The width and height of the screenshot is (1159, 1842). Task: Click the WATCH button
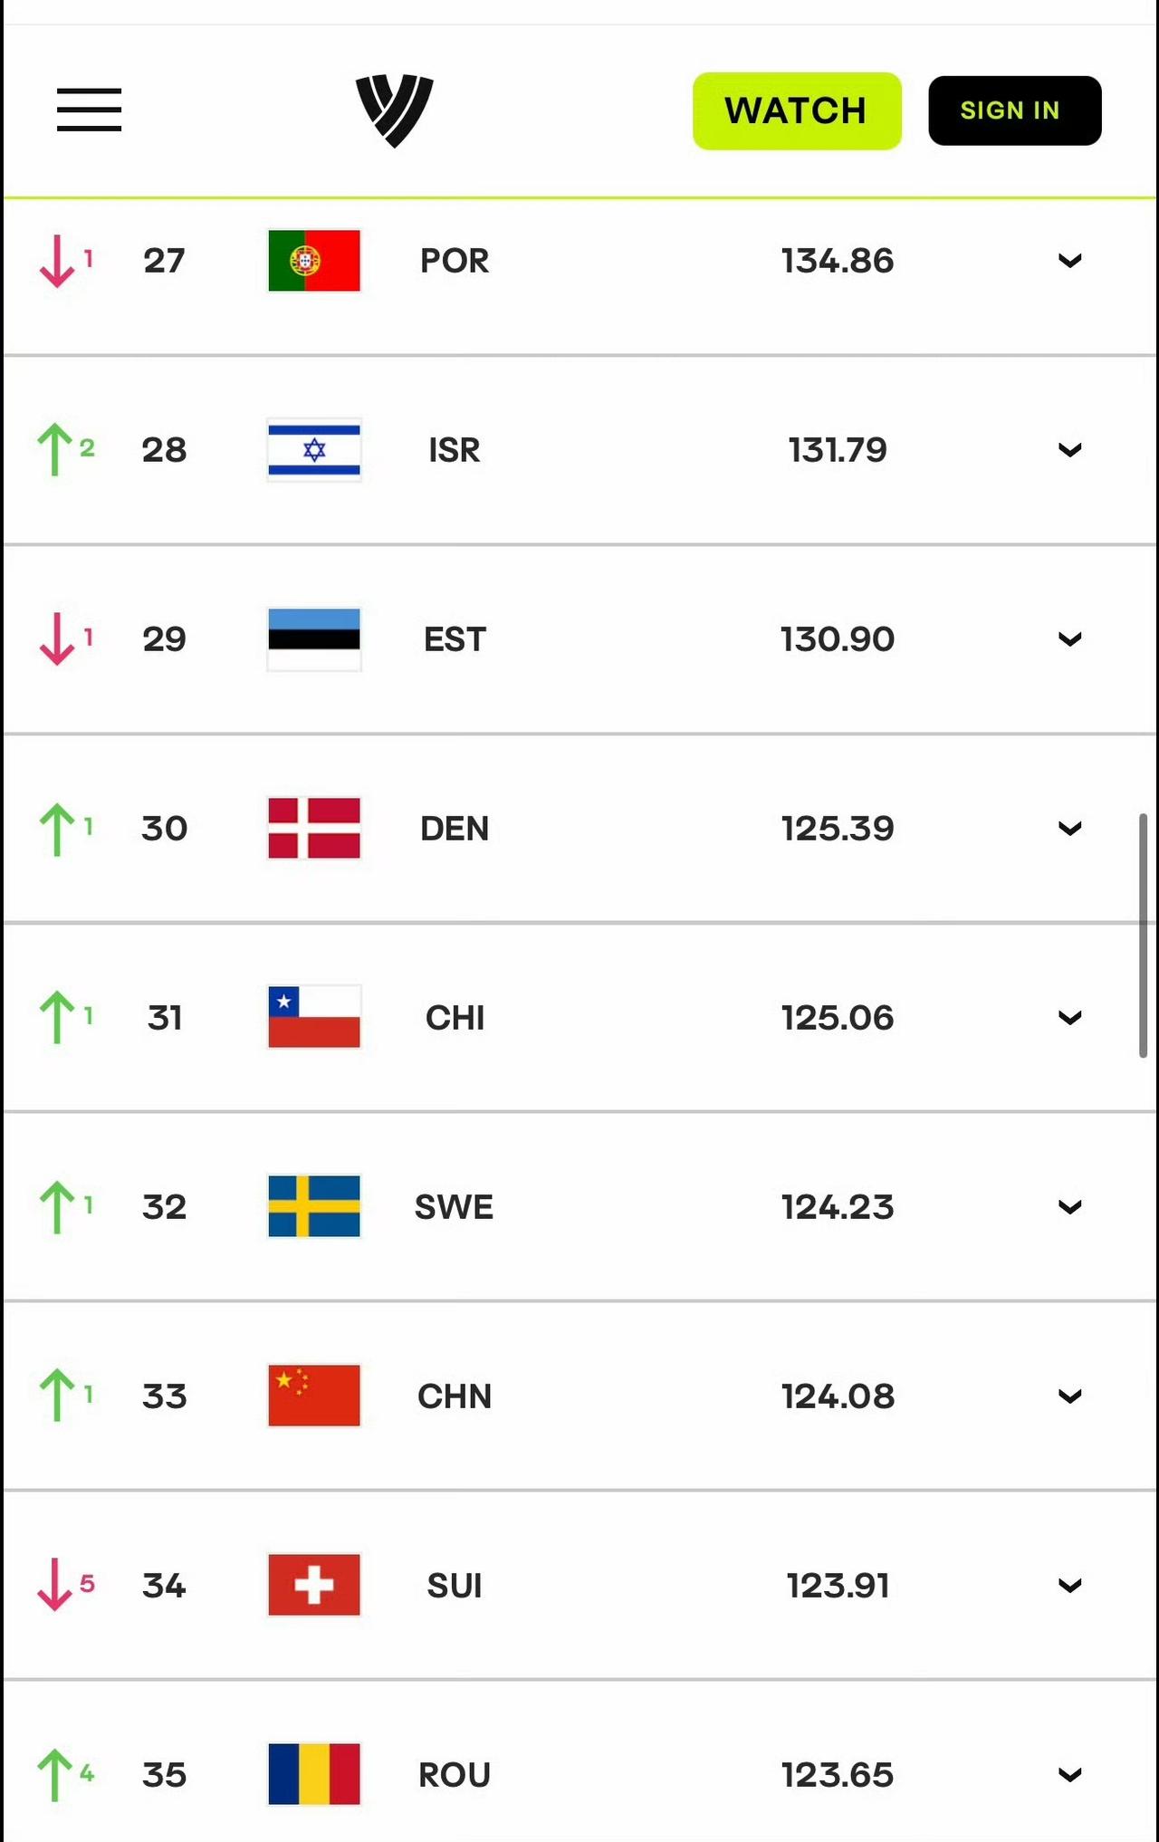[x=797, y=110]
